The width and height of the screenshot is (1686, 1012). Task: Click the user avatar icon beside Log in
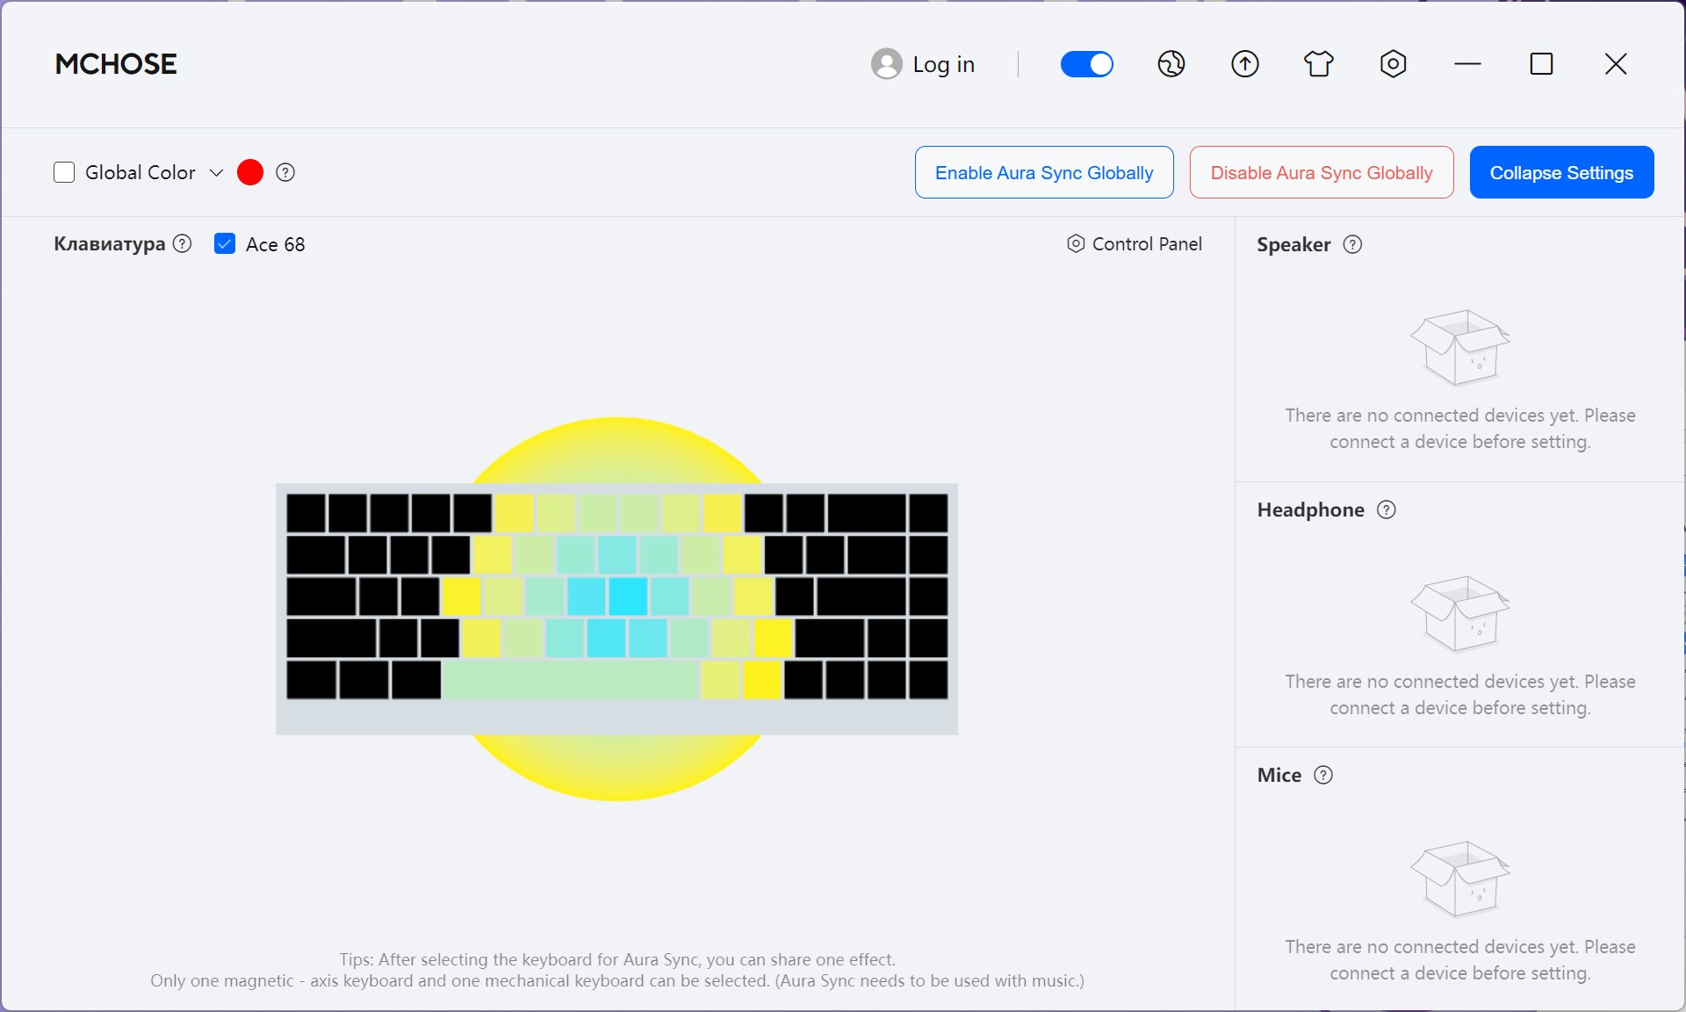click(x=886, y=64)
